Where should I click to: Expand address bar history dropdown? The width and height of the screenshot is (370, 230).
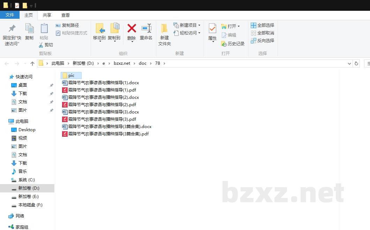pyautogui.click(x=349, y=63)
